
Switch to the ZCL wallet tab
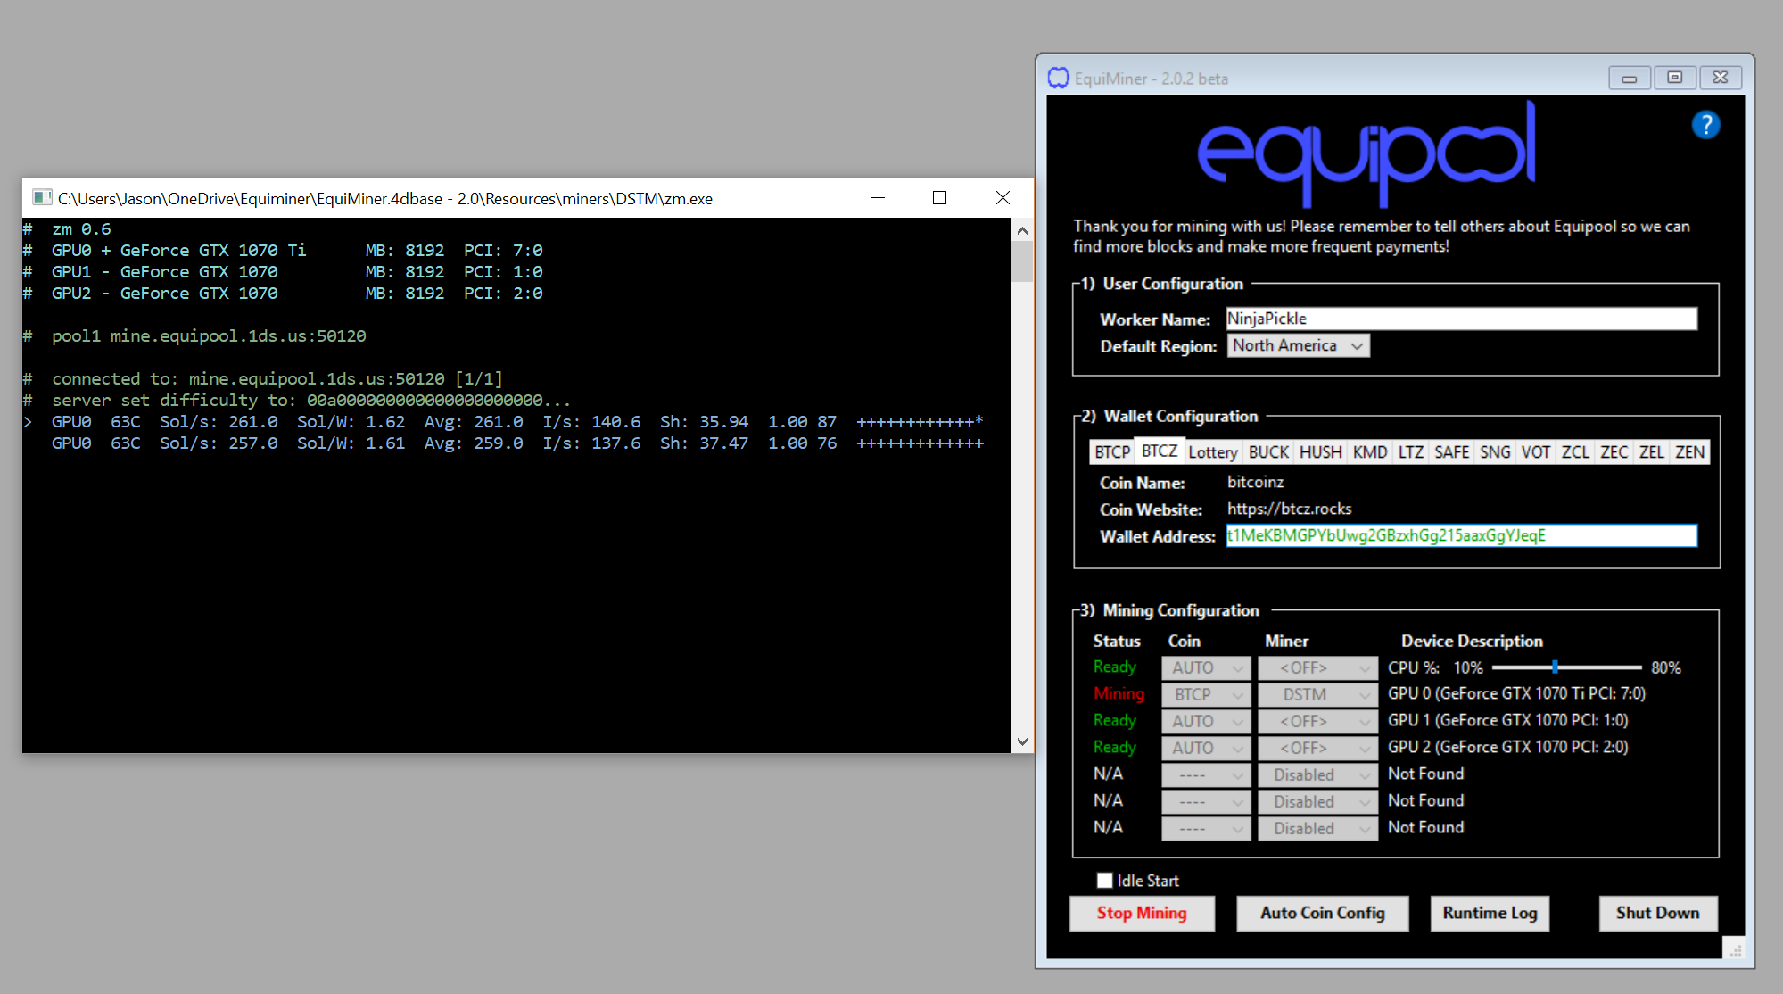pos(1575,452)
